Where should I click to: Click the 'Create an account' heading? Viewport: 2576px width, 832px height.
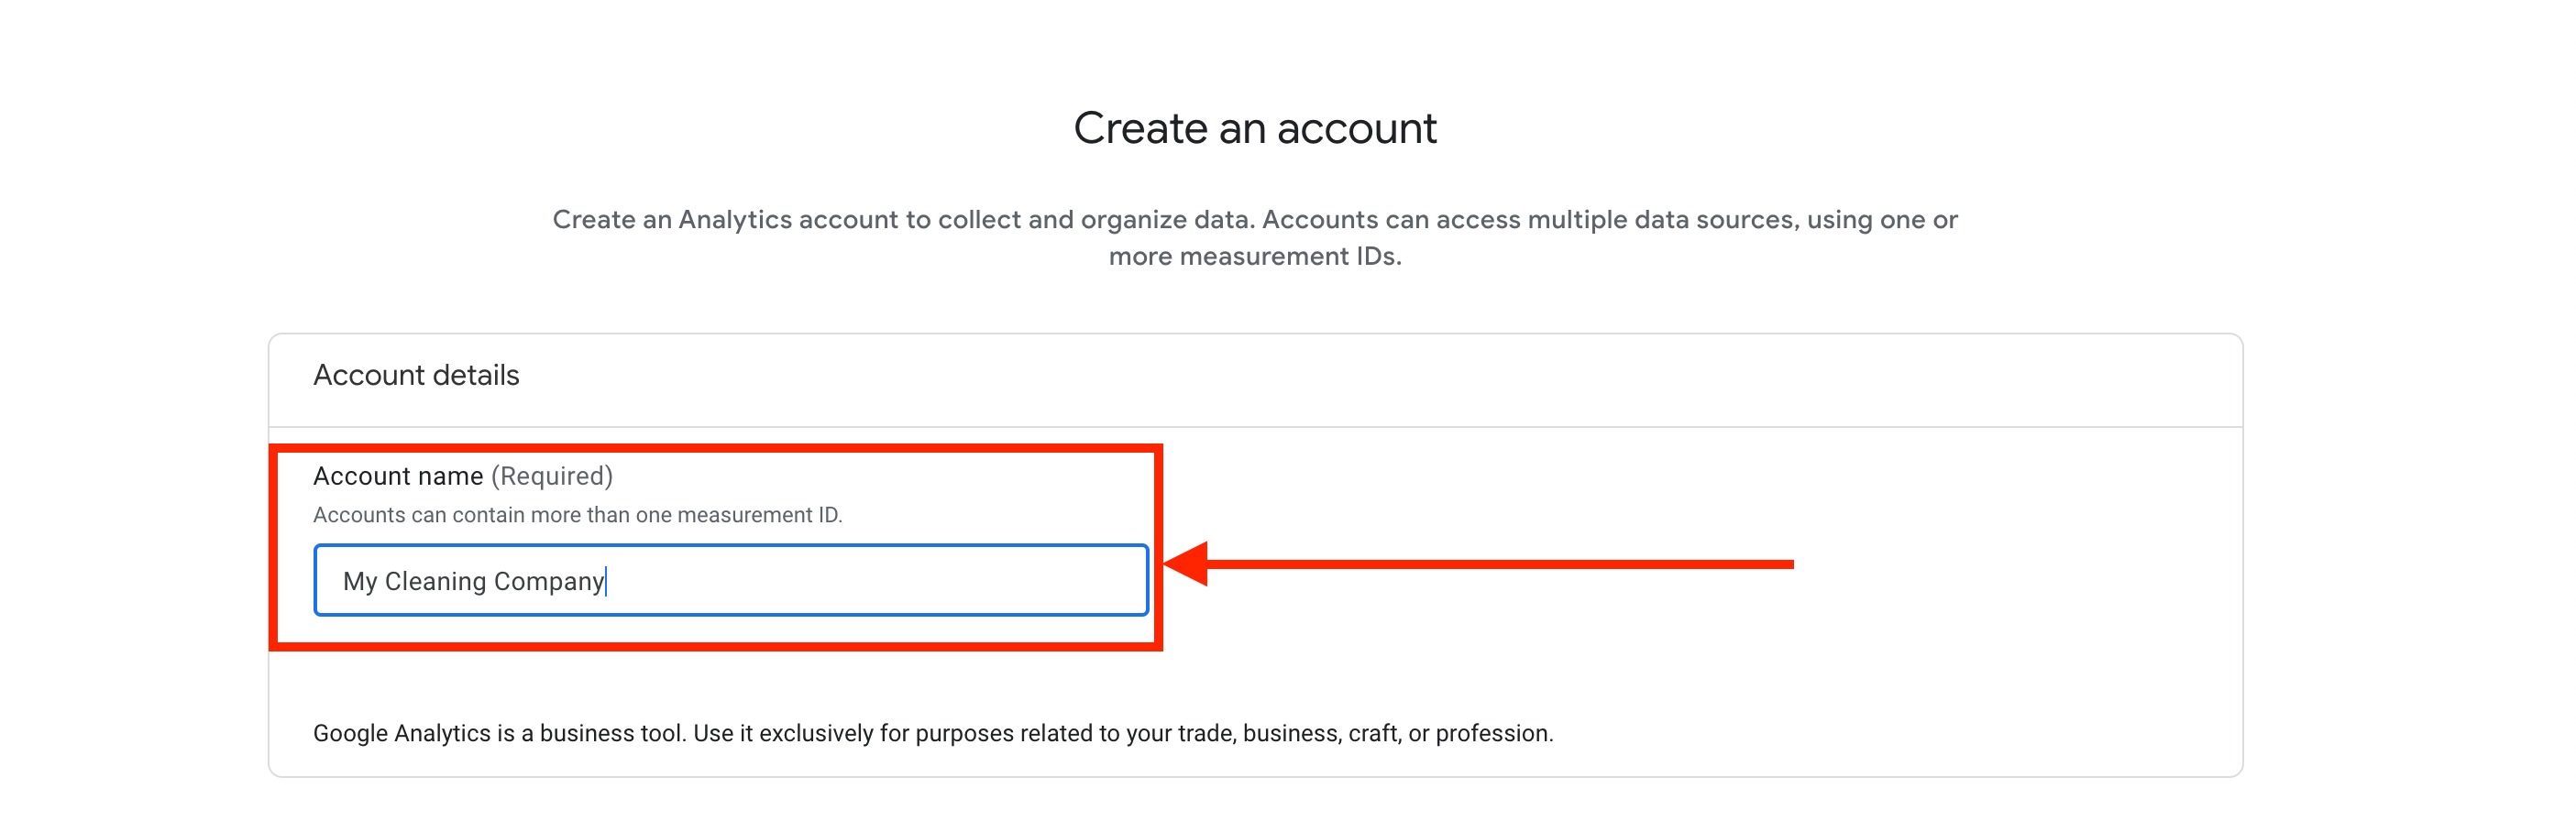1255,128
